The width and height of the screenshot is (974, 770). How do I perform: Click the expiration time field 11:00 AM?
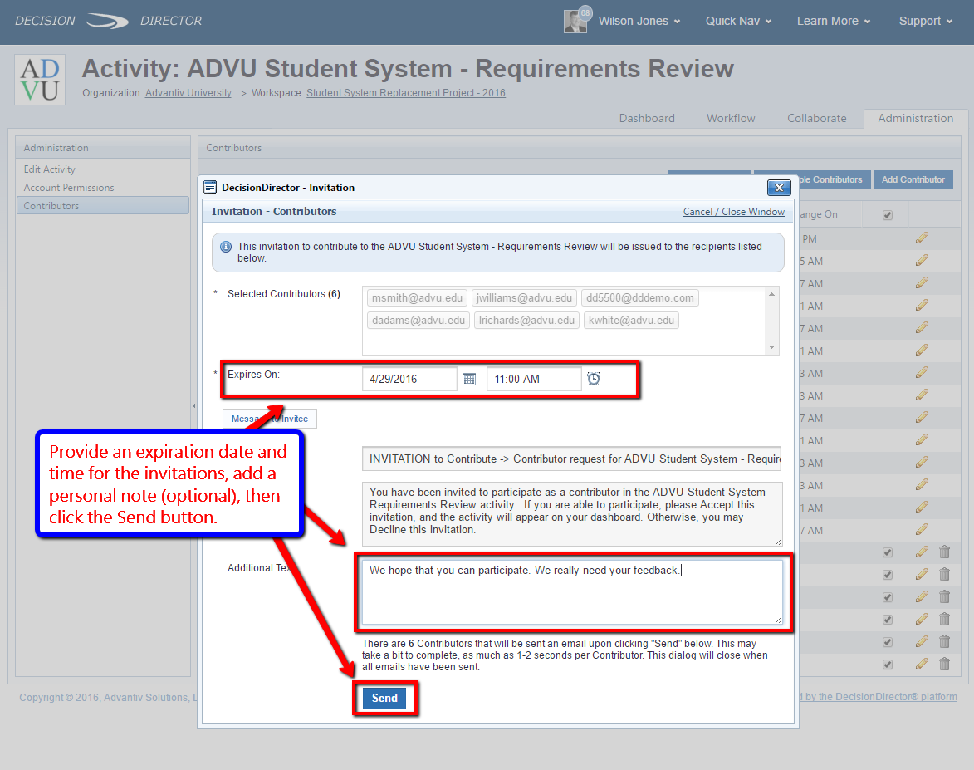point(534,379)
